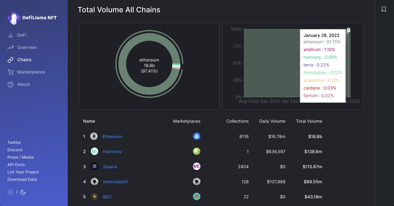394x206 pixels.
Task: Click Harmony total volume $138.6m
Action: click(x=314, y=152)
